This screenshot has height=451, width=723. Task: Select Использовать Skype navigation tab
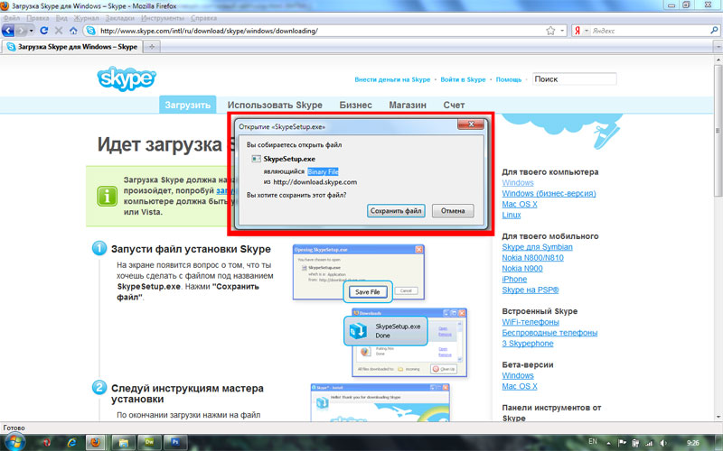coord(275,105)
